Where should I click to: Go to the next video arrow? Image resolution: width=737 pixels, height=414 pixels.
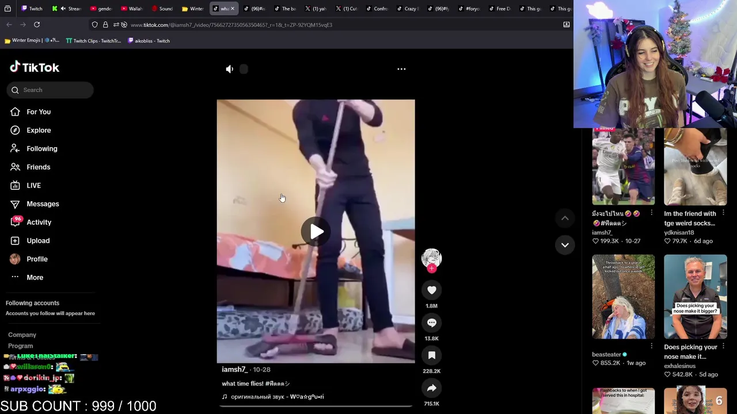(x=565, y=245)
